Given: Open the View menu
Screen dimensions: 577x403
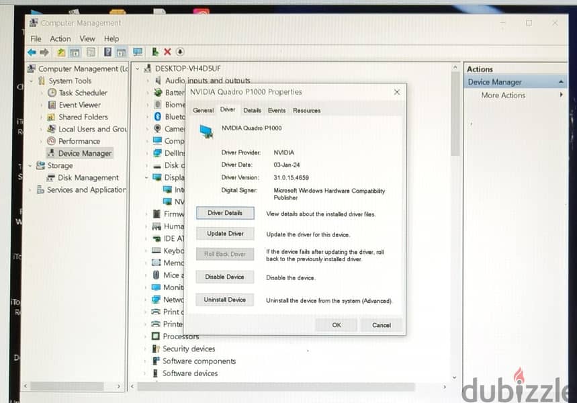Looking at the screenshot, I should click(x=87, y=39).
